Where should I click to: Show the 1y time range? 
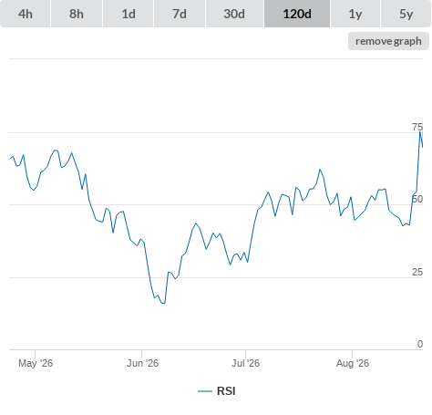point(355,14)
